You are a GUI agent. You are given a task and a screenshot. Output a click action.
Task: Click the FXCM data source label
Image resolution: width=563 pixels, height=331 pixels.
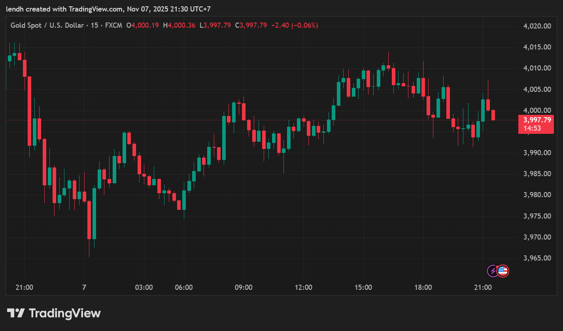[113, 25]
